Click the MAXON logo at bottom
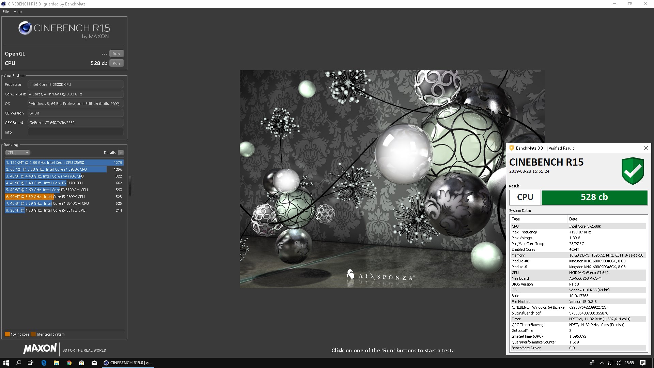This screenshot has height=368, width=654. [x=40, y=349]
